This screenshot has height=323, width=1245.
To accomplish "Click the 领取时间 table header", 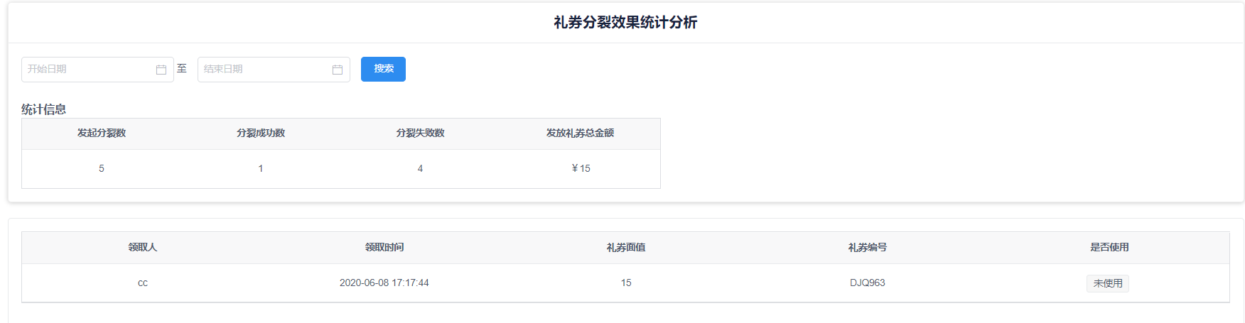I will click(x=384, y=248).
